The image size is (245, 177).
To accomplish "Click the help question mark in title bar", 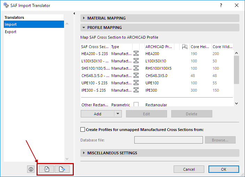I will 221,5.
